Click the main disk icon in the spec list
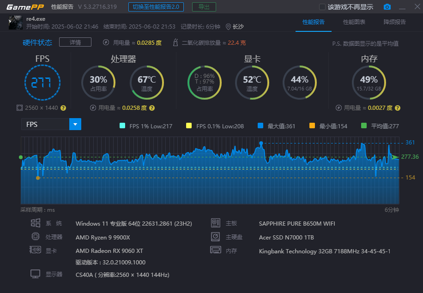Screen dimensions: 423x293 pos(216,237)
